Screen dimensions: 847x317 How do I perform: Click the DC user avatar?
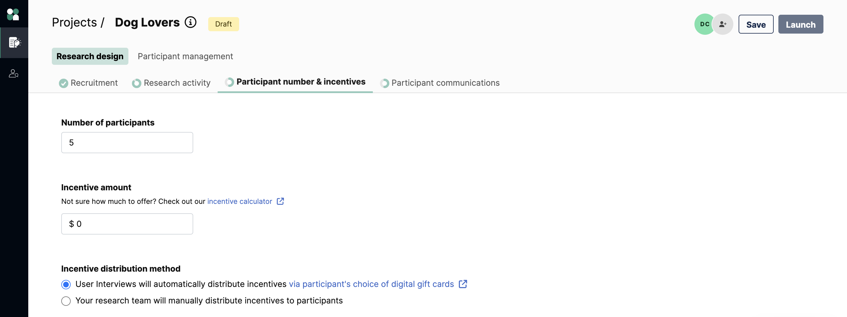coord(704,24)
